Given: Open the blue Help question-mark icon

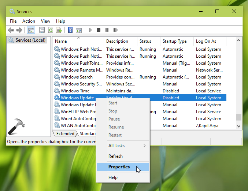Looking at the screenshot, I should coord(70,30).
